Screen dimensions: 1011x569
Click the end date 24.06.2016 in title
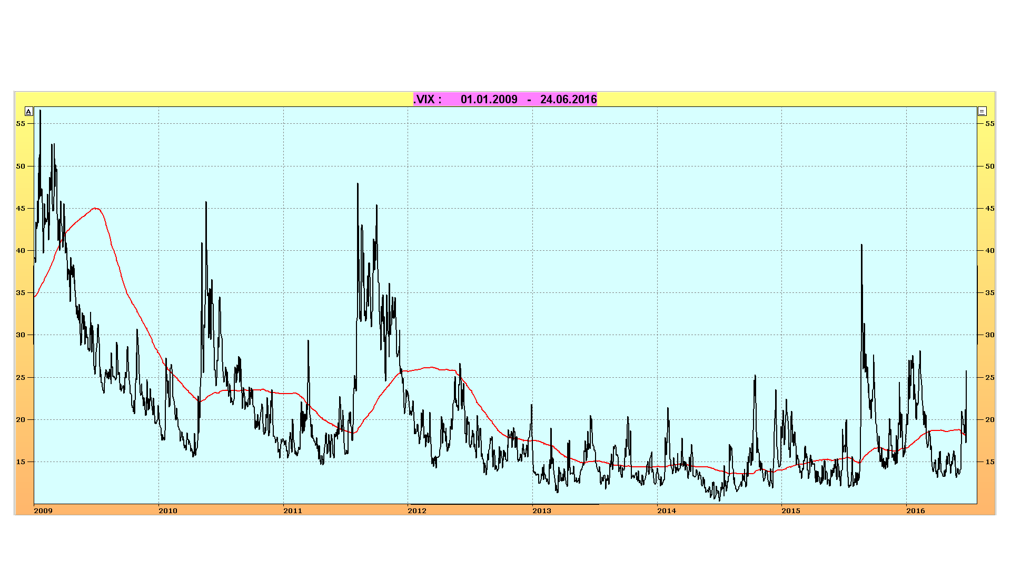point(568,99)
